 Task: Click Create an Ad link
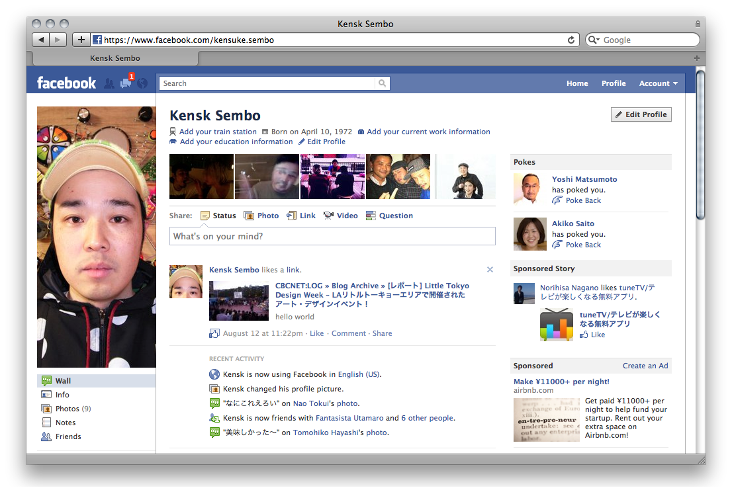click(x=645, y=366)
